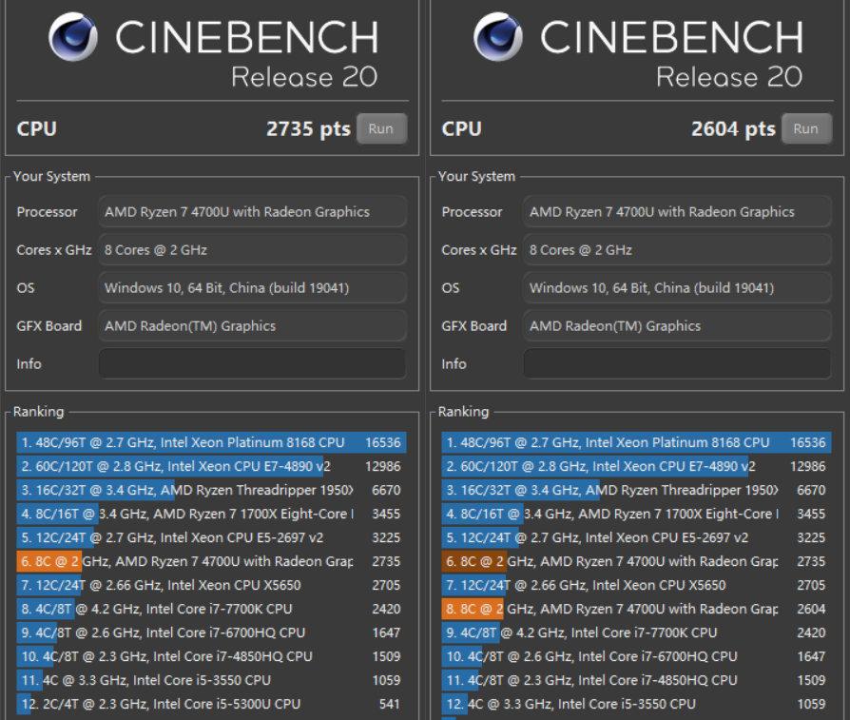Click the Processor field in the 2735 pts window

tap(253, 211)
